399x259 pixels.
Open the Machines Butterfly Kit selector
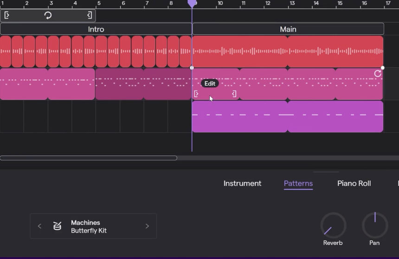tap(93, 226)
